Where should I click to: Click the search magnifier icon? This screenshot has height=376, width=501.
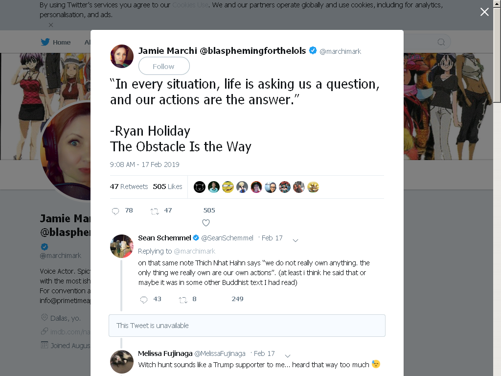[x=441, y=42]
